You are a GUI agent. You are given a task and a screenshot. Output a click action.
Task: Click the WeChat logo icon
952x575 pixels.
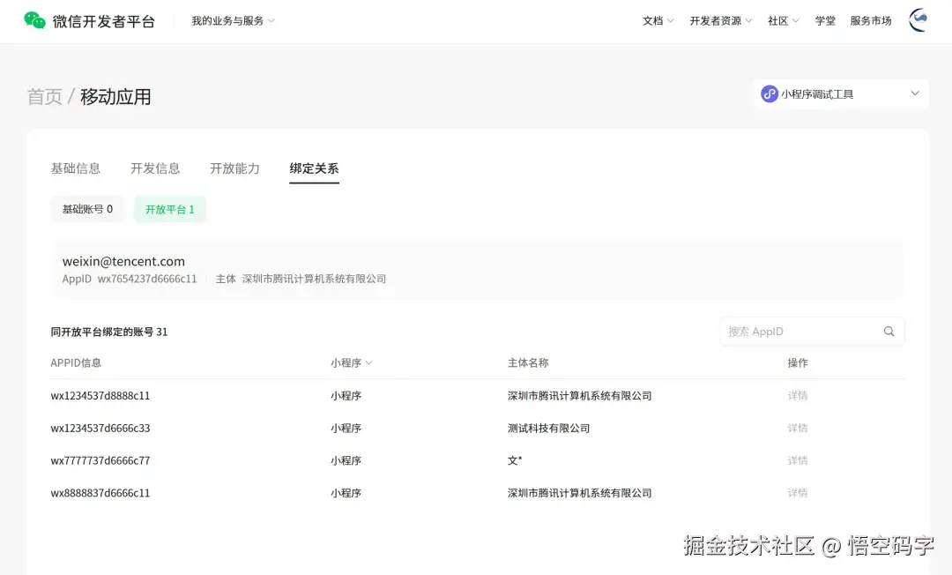click(x=34, y=20)
